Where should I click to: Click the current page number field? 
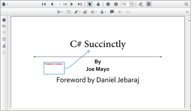[x=60, y=4]
